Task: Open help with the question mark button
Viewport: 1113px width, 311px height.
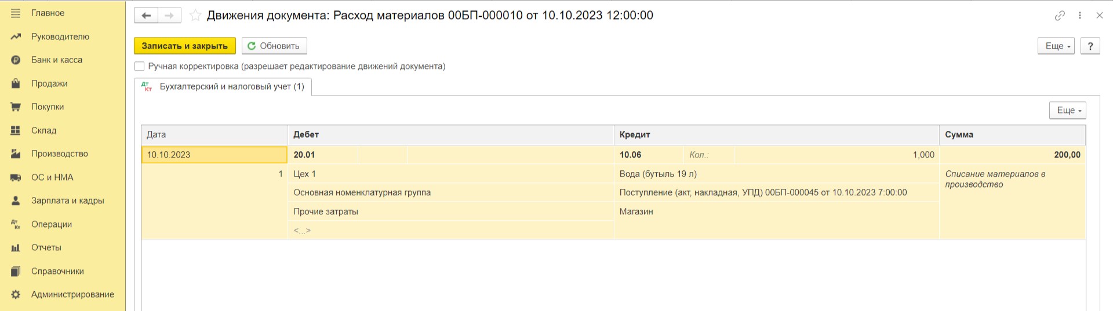Action: 1090,46
